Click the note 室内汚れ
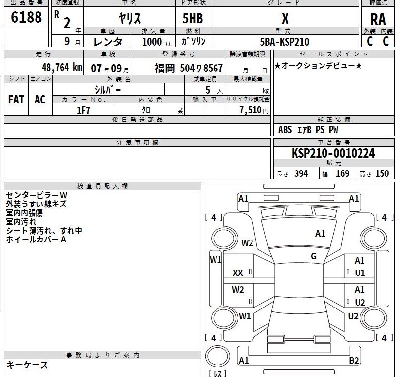 click(x=22, y=222)
